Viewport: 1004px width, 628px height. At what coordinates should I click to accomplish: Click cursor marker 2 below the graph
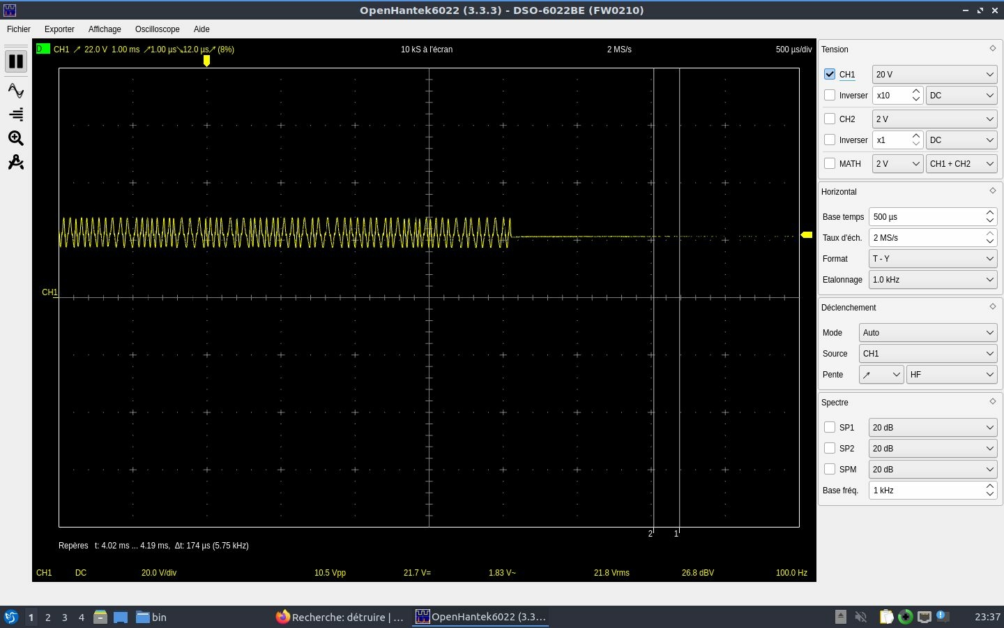tap(651, 534)
